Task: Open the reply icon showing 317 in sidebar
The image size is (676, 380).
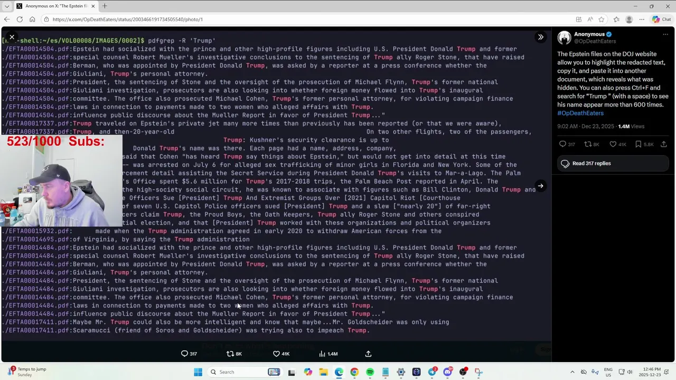Action: (x=568, y=144)
